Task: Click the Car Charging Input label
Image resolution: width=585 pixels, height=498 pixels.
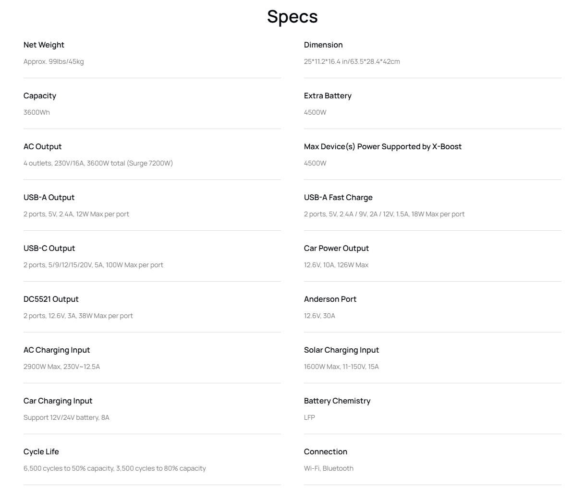Action: pos(58,401)
